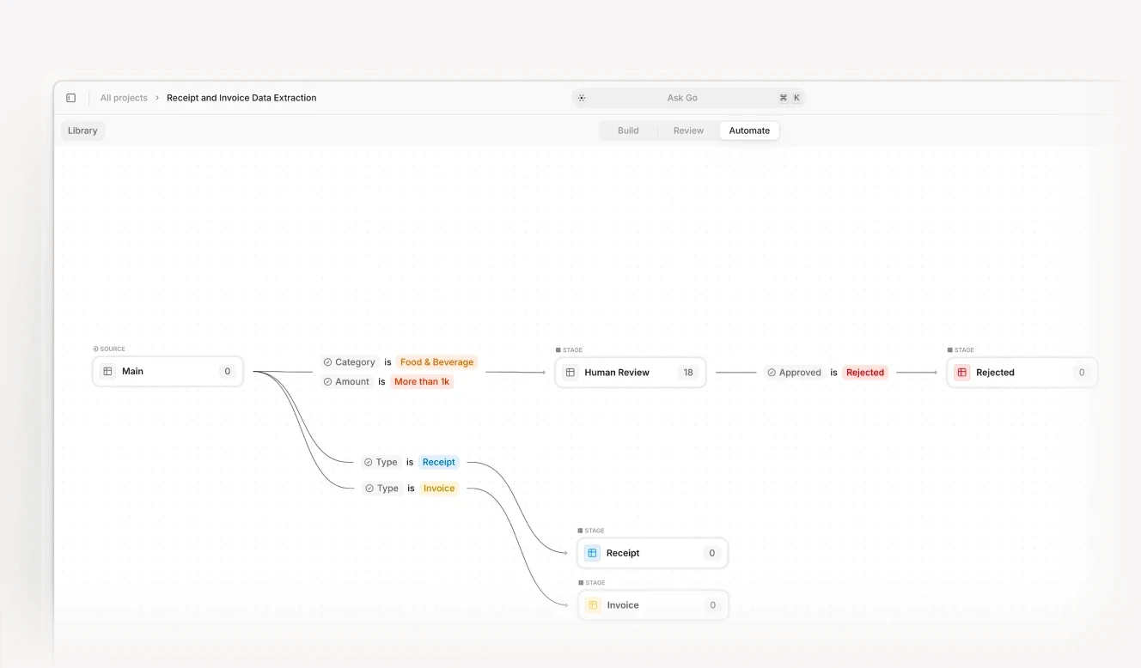Image resolution: width=1141 pixels, height=668 pixels.
Task: Click the Type is Invoice check icon
Action: (x=369, y=489)
